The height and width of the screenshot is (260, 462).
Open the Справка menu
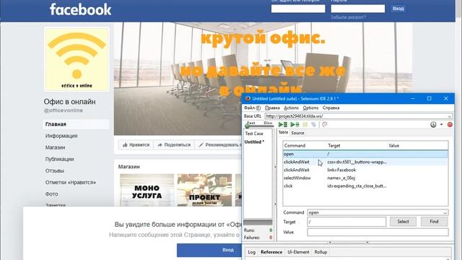click(x=331, y=108)
